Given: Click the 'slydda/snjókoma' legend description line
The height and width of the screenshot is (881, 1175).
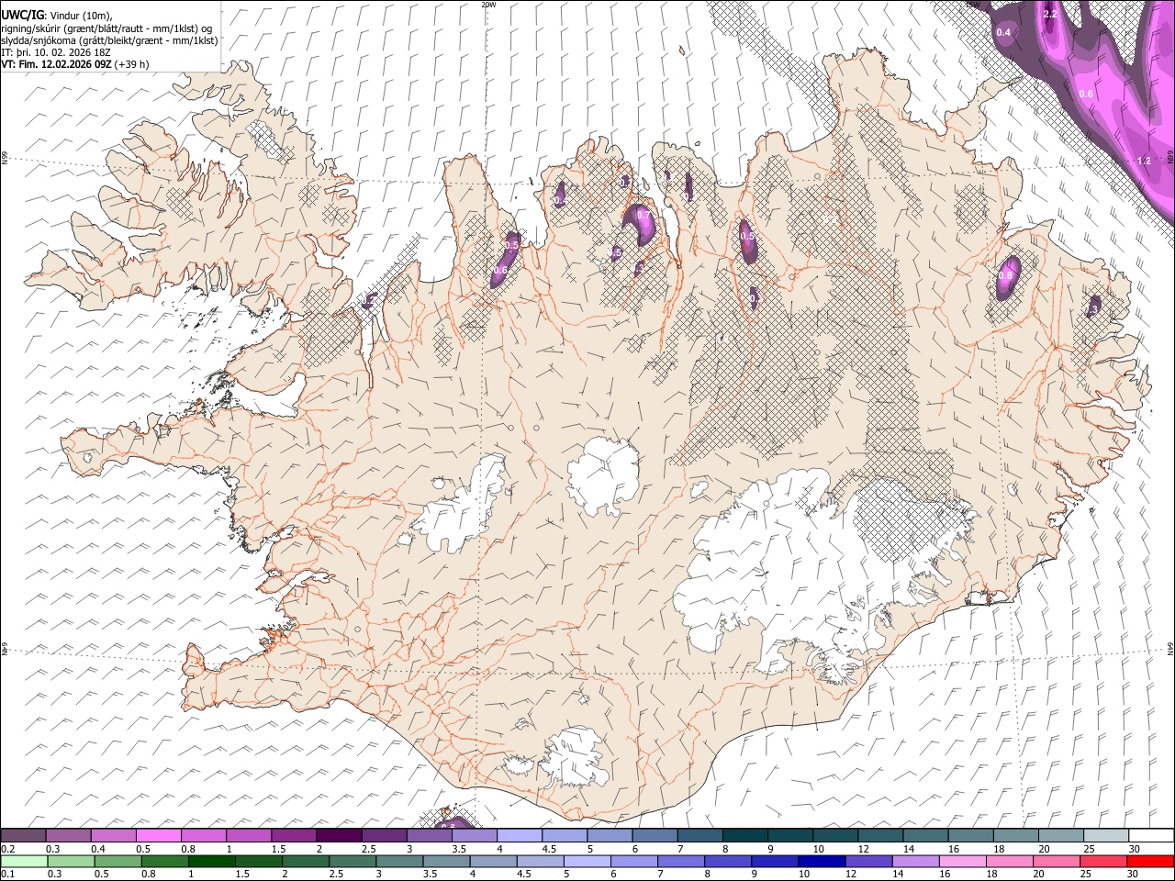Looking at the screenshot, I should pyautogui.click(x=109, y=40).
